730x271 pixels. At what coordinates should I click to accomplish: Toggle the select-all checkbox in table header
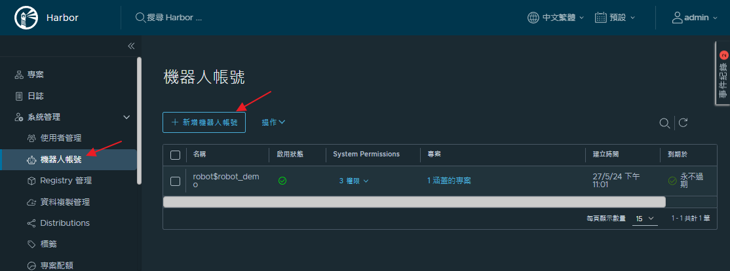click(175, 154)
